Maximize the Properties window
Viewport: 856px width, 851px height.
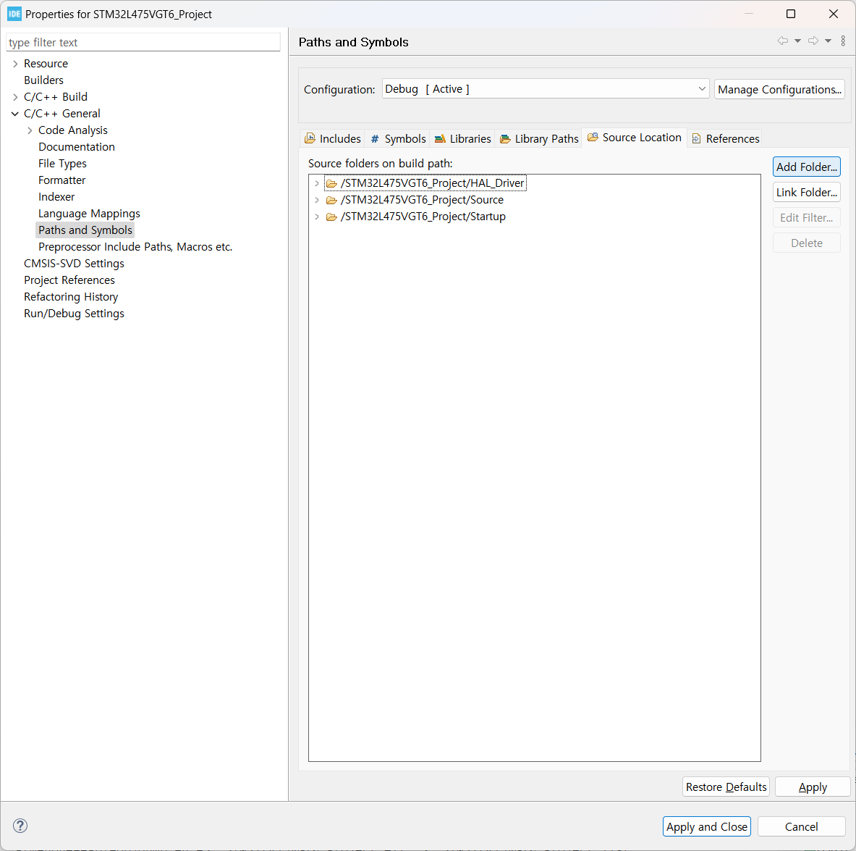790,14
